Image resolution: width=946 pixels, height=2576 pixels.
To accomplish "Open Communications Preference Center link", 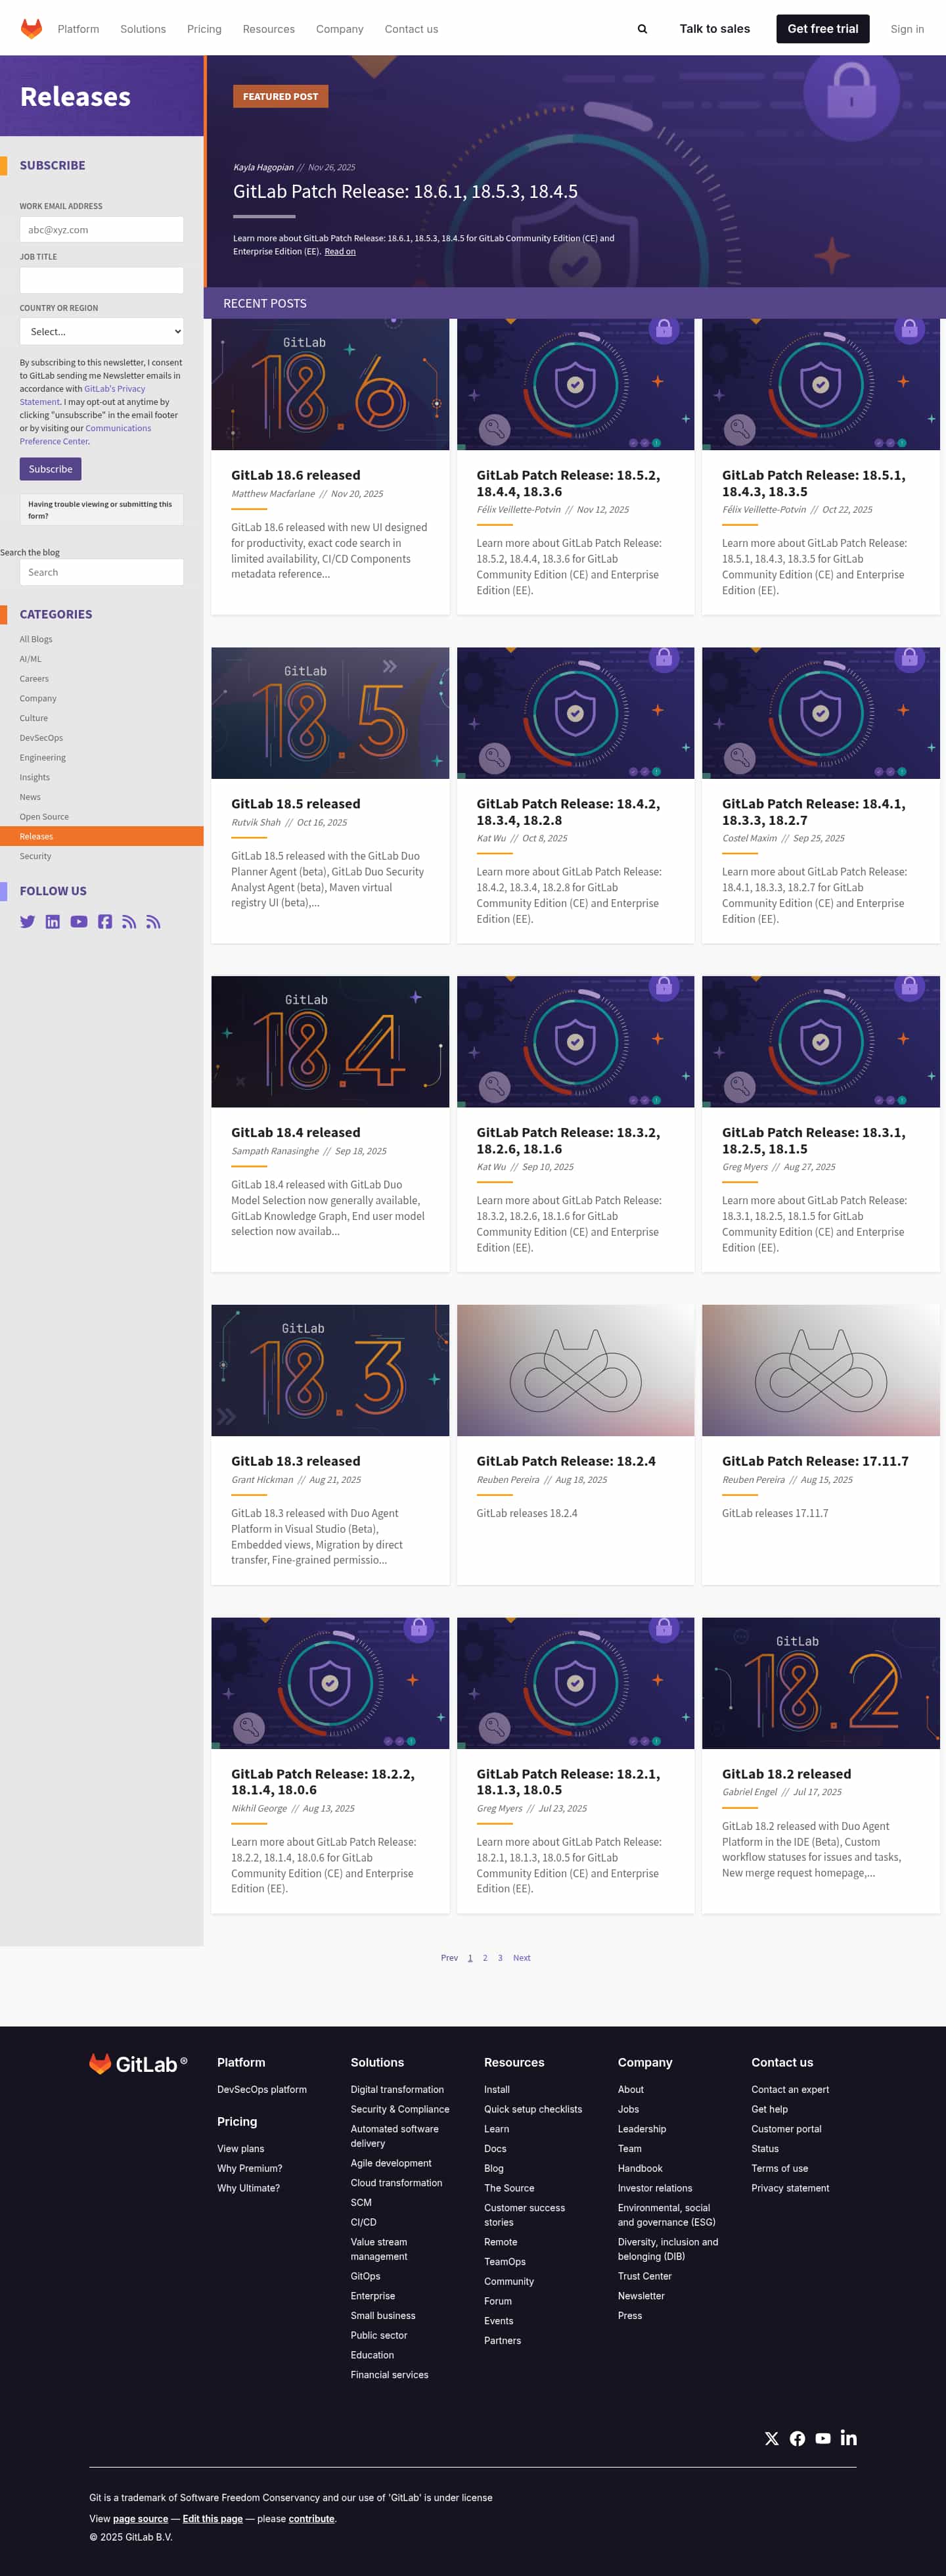I will click(x=86, y=435).
